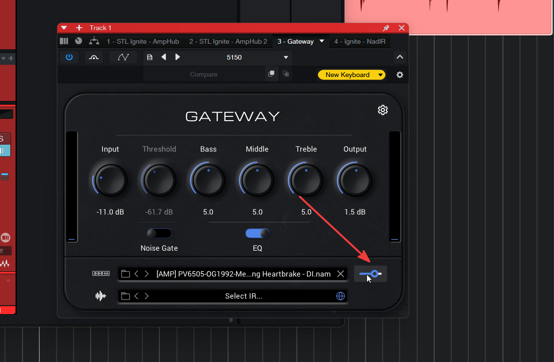Click the Output knob
Image resolution: width=554 pixels, height=362 pixels.
pyautogui.click(x=355, y=180)
